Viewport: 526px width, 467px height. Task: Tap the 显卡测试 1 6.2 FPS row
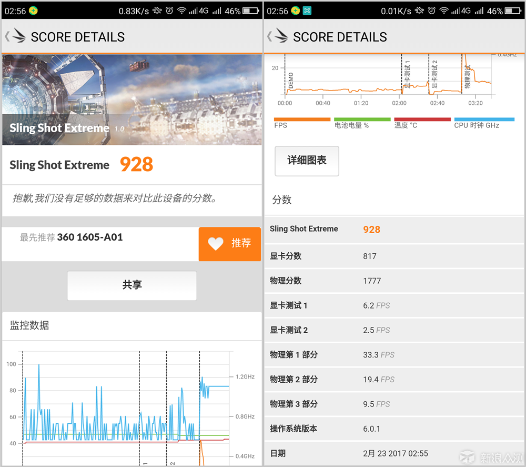point(394,305)
